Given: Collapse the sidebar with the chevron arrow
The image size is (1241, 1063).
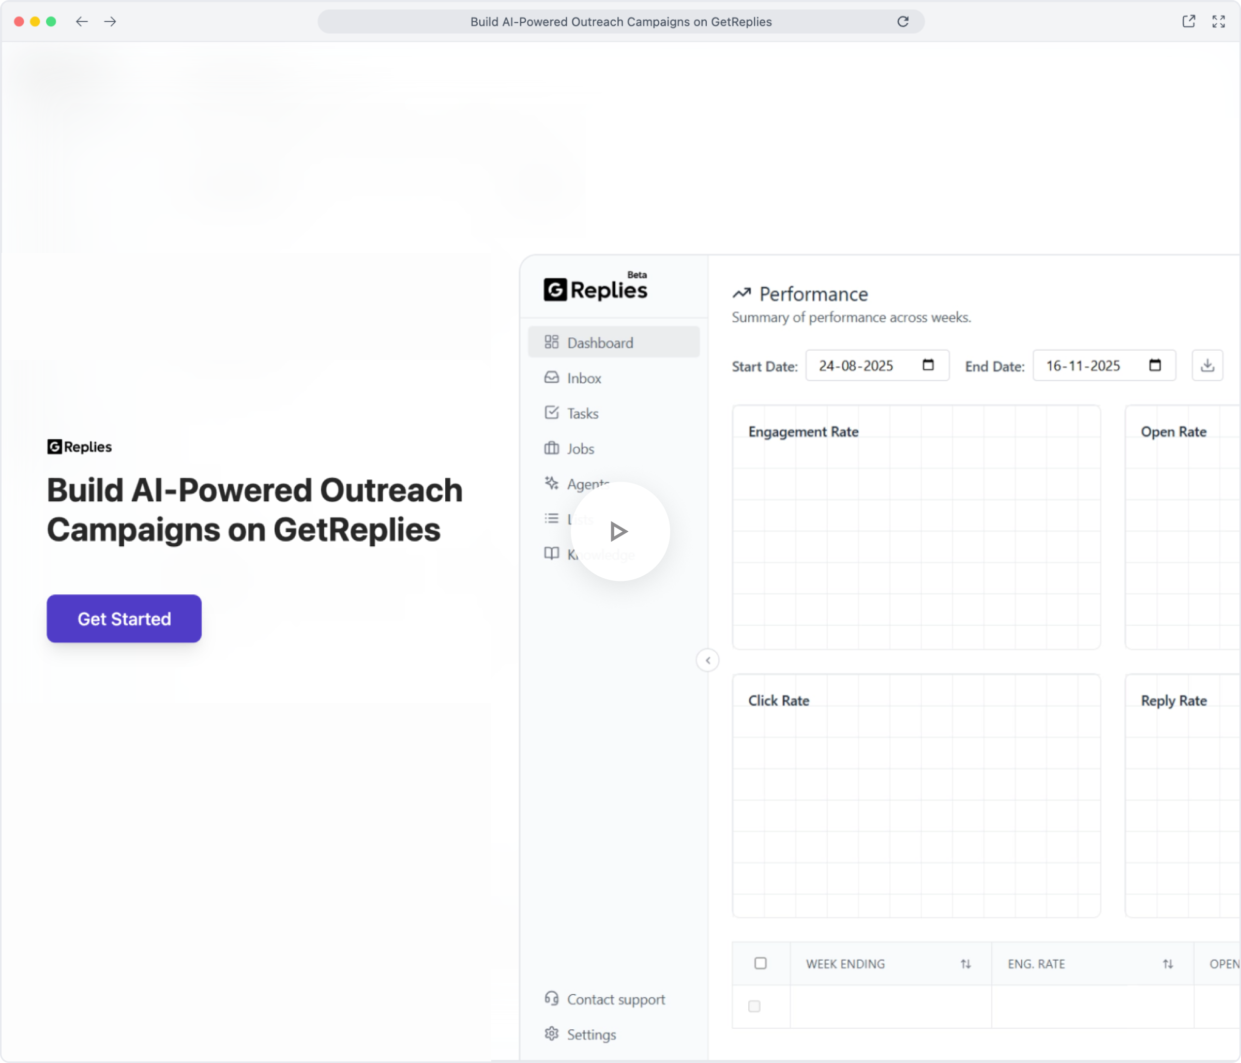Looking at the screenshot, I should pyautogui.click(x=707, y=660).
